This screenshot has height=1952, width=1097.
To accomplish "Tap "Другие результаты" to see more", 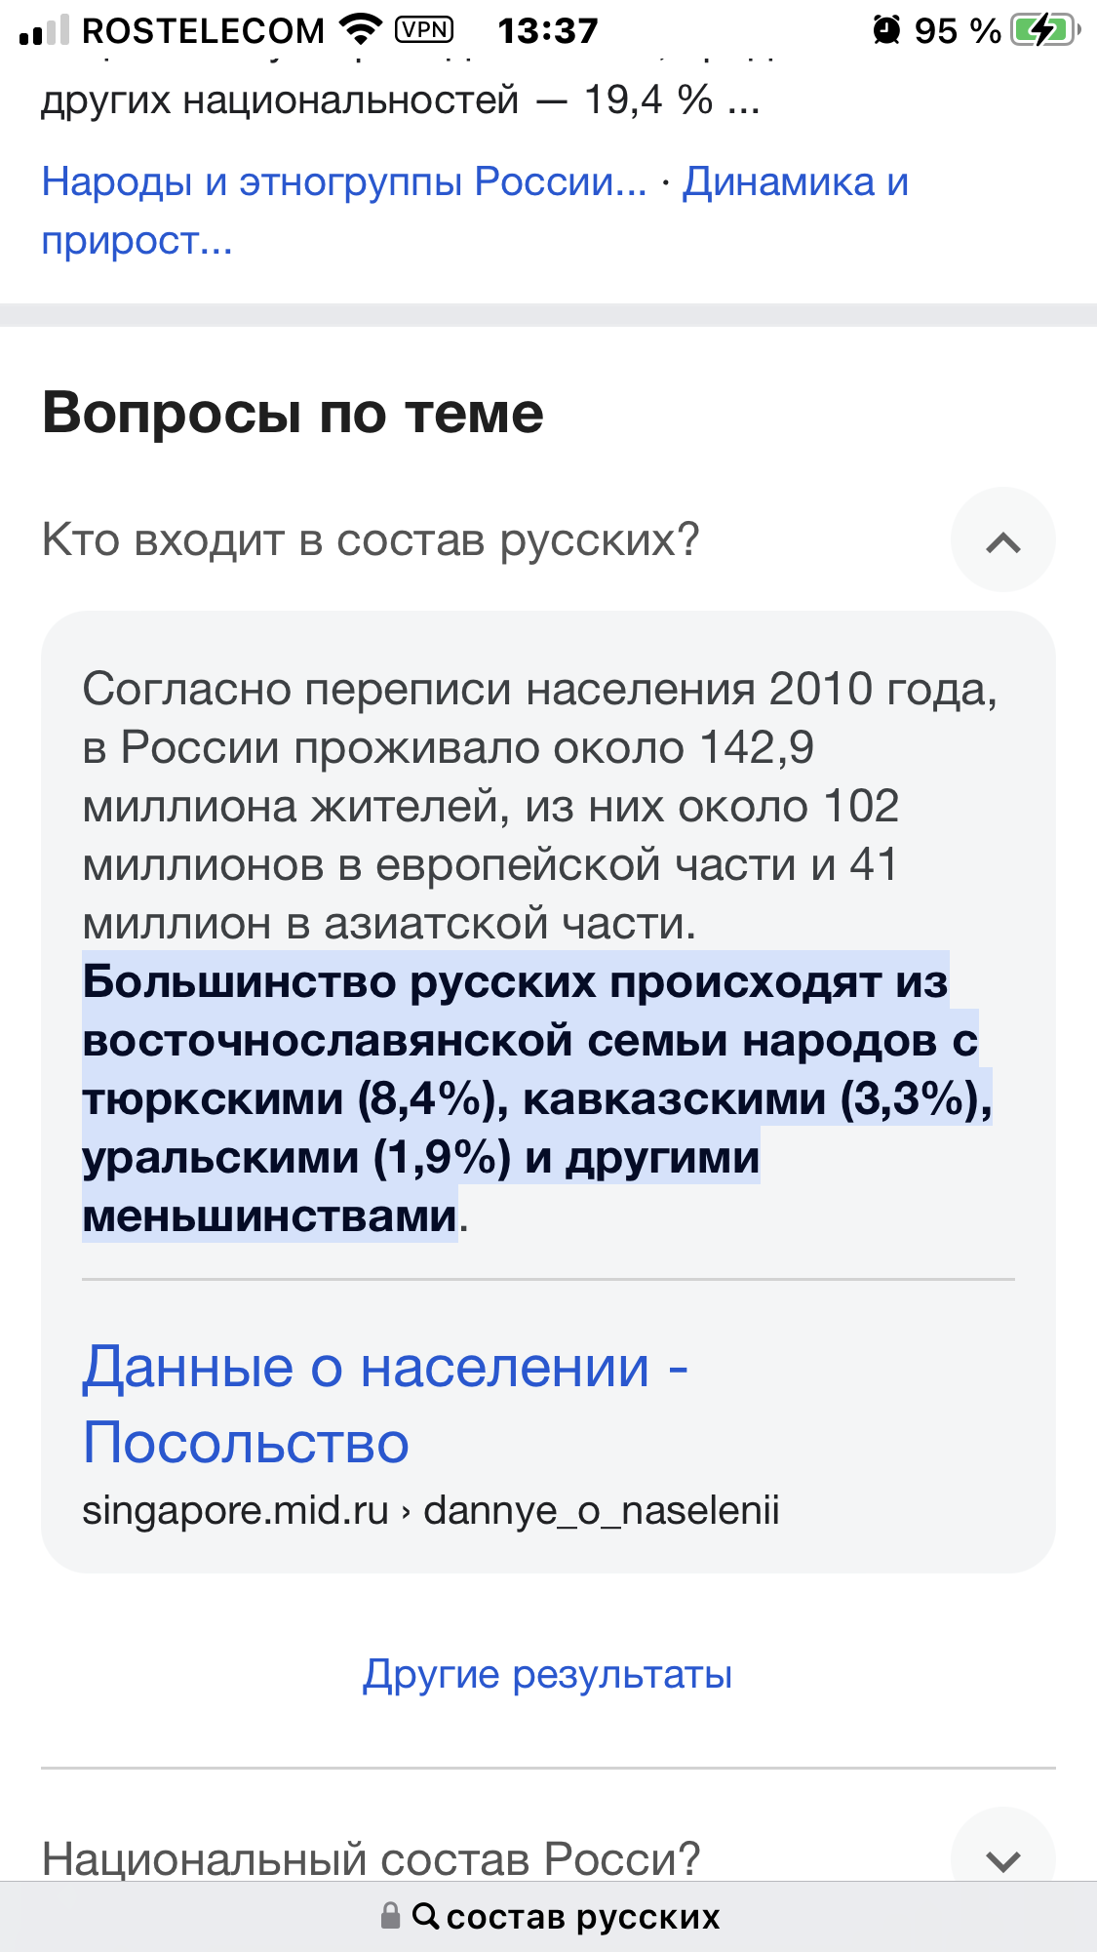I will [x=547, y=1674].
